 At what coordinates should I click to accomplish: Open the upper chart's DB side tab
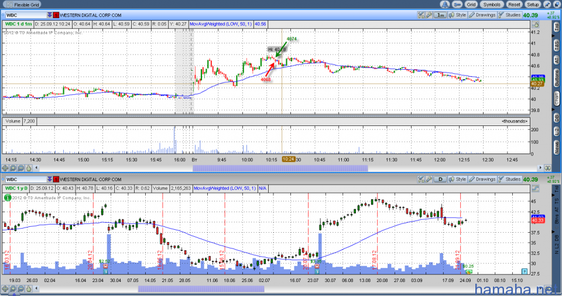pos(557,117)
